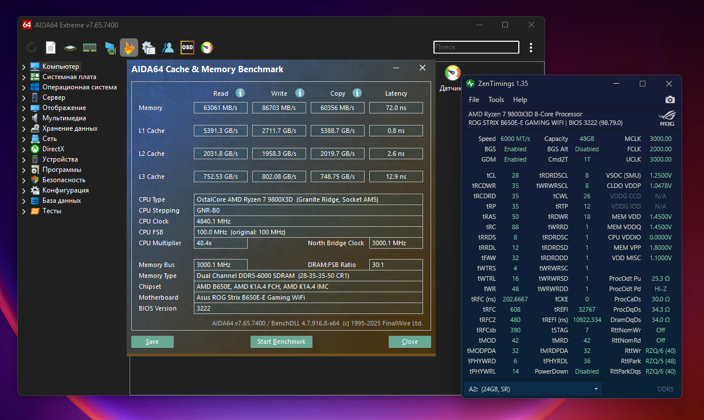Click the Сеть folder icon in tree
704x420 pixels.
pyautogui.click(x=35, y=139)
